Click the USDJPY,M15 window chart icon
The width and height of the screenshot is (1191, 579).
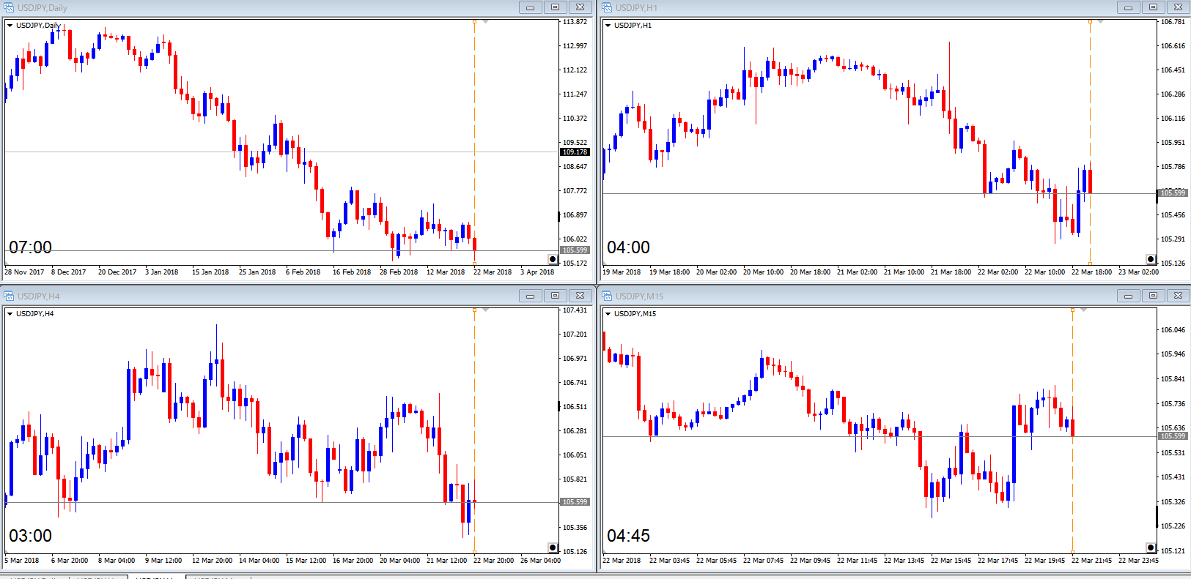[x=607, y=296]
